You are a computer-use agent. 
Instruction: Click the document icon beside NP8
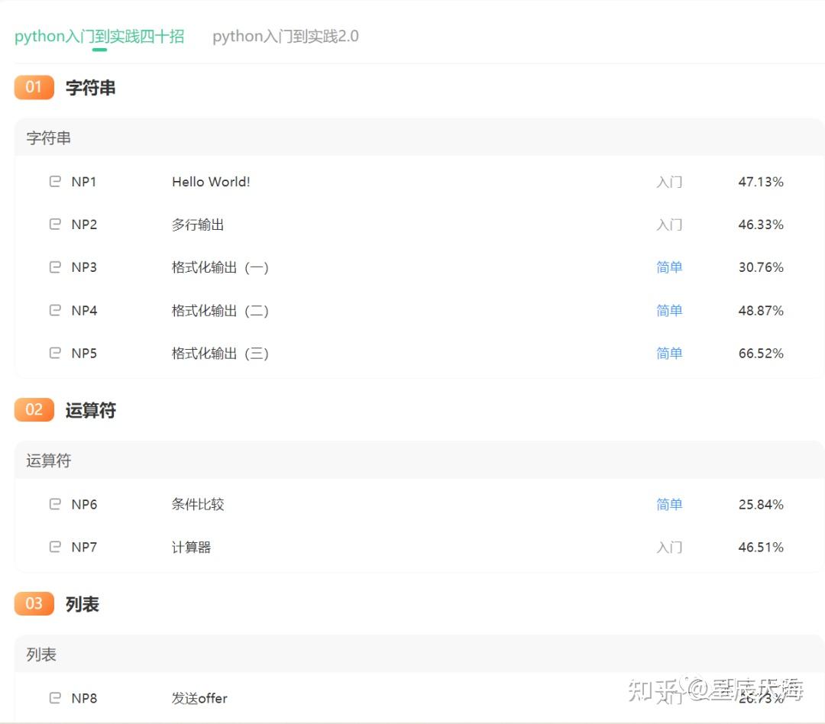pyautogui.click(x=55, y=698)
